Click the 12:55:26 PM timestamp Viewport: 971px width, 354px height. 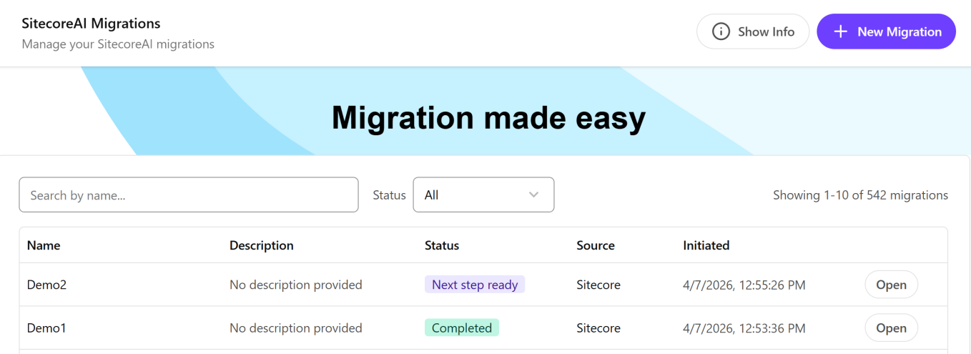[744, 285]
